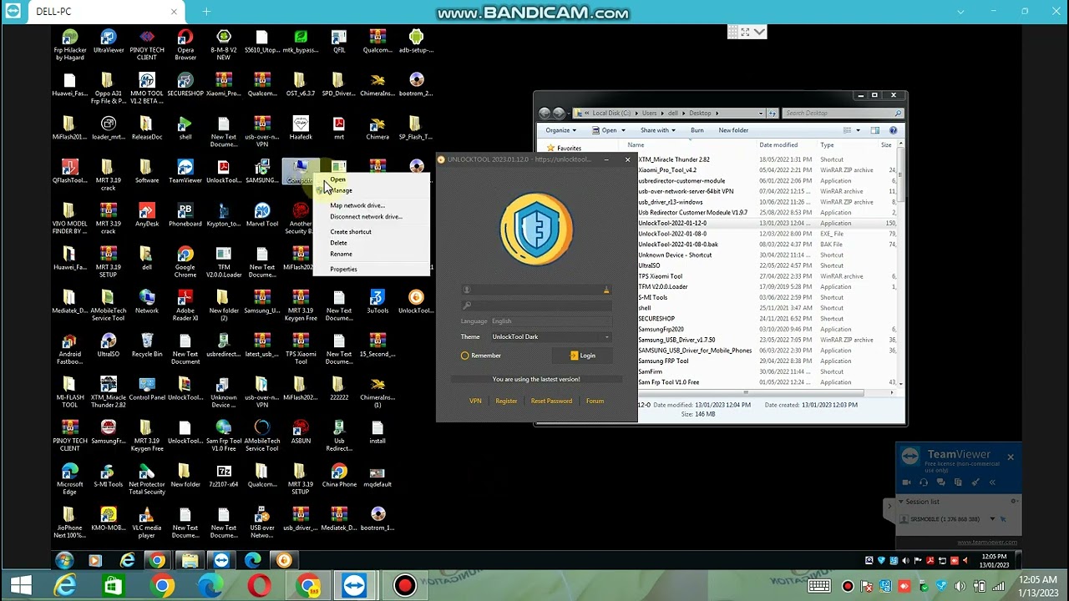The image size is (1069, 601).
Task: Select the QFIL desktop shortcut
Action: point(339,42)
